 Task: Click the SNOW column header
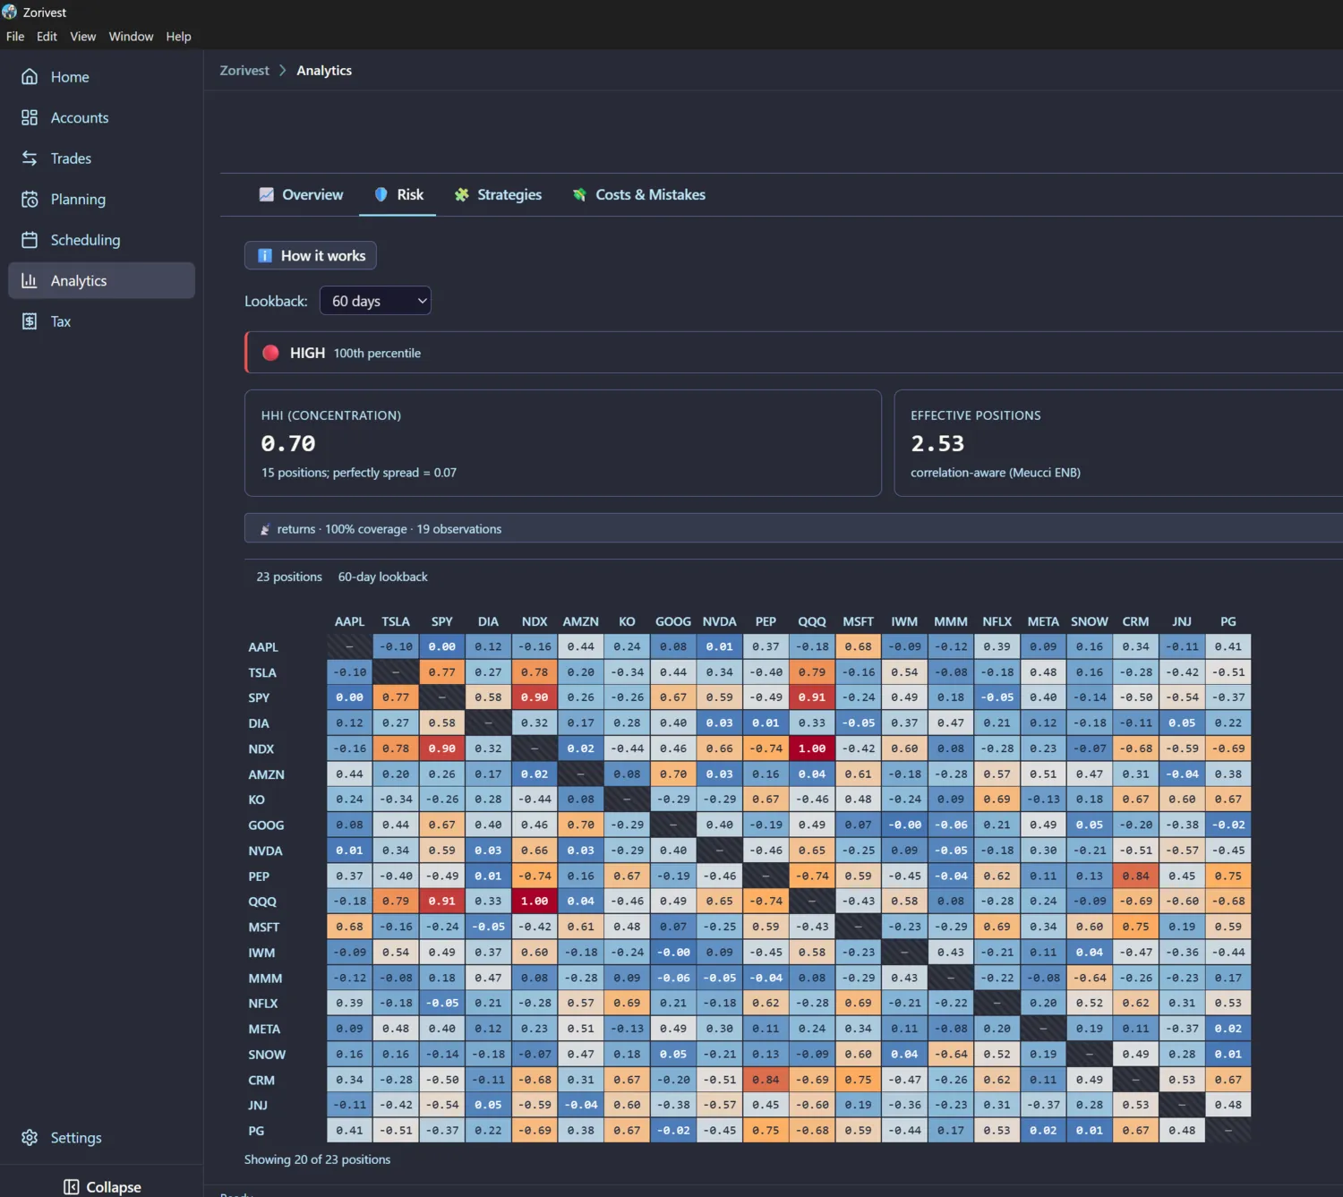tap(1090, 621)
